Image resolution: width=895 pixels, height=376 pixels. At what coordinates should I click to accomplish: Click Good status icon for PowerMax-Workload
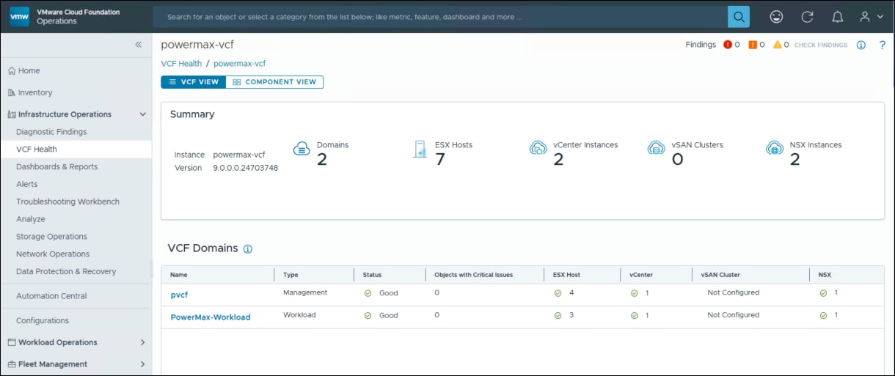[x=368, y=316]
